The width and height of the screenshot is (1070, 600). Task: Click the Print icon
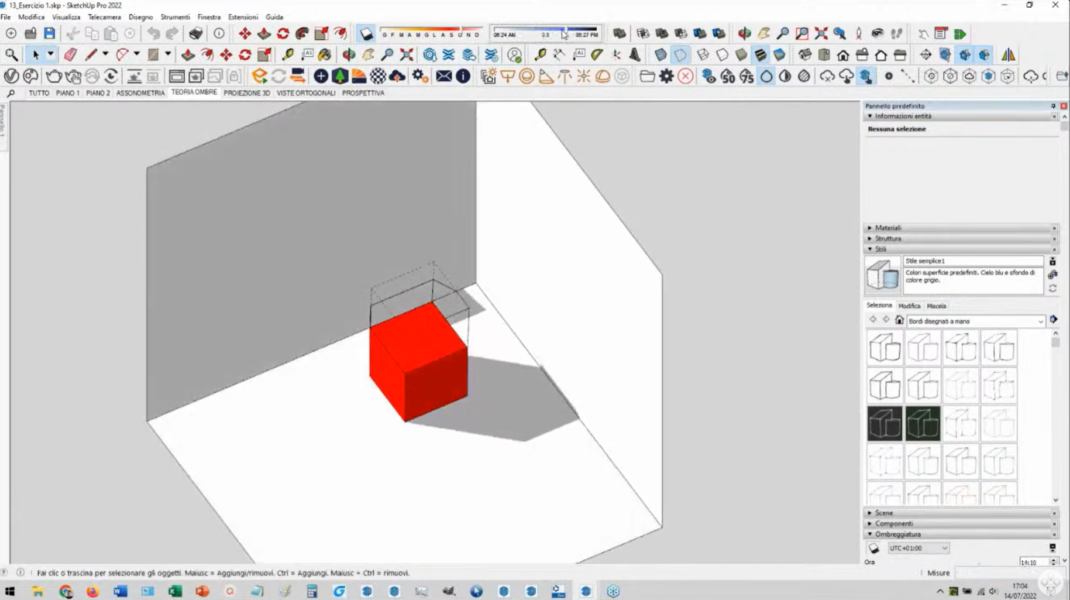[196, 34]
